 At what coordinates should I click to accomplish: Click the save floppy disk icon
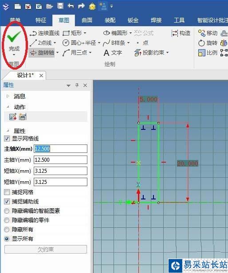[60, 6]
